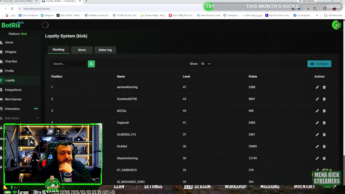Click the BotRix BETA logo
This screenshot has height=194, width=345.
coord(13,25)
